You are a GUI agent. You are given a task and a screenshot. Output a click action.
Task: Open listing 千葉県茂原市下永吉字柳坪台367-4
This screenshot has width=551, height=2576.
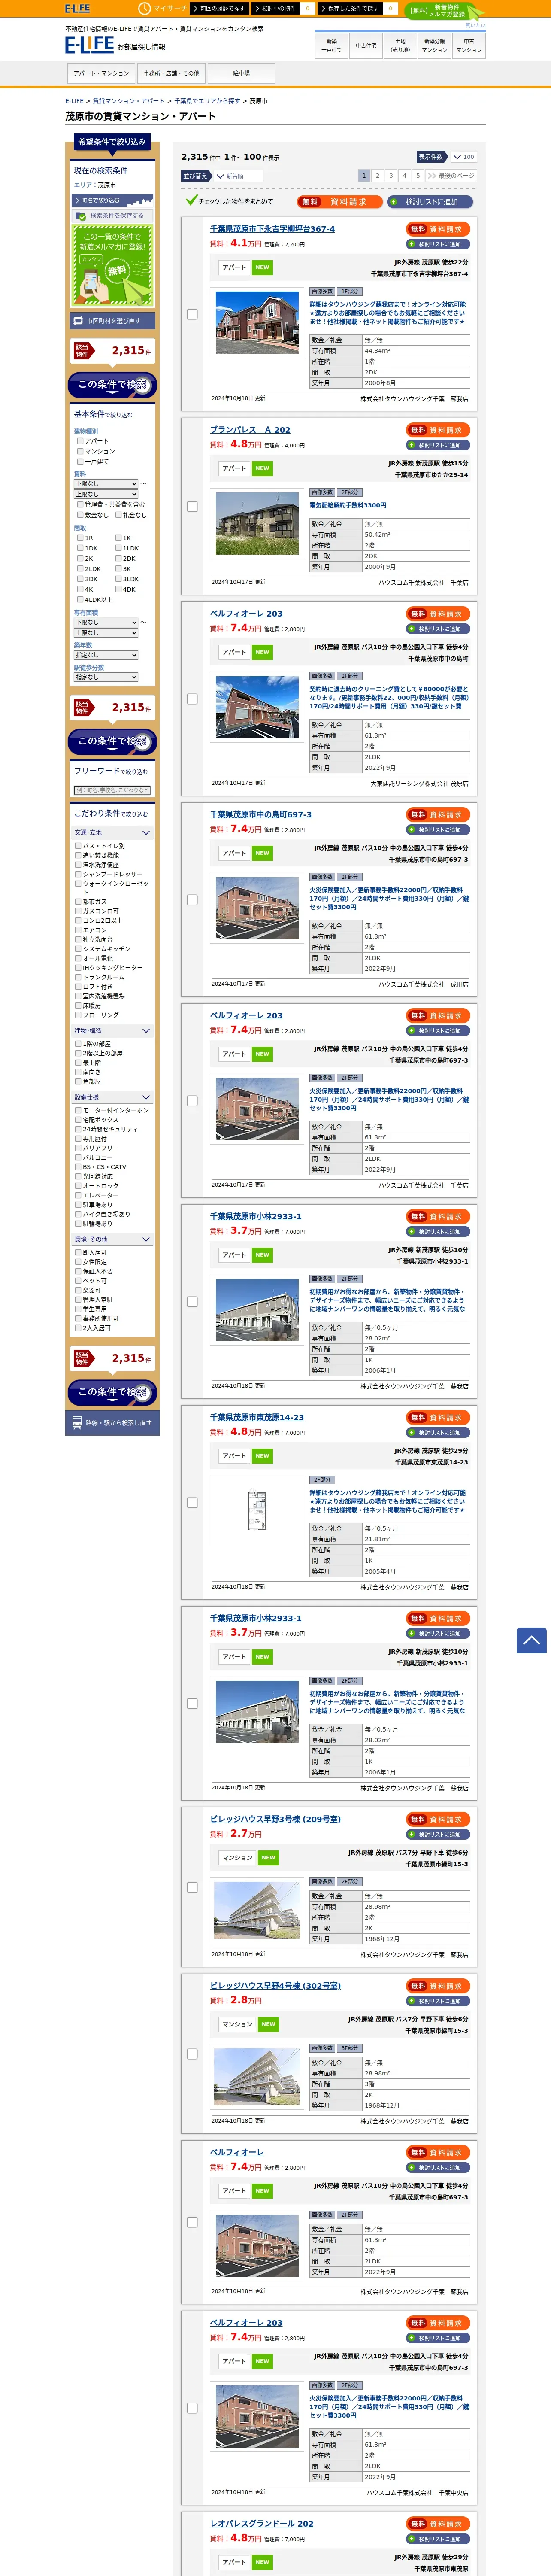[272, 229]
